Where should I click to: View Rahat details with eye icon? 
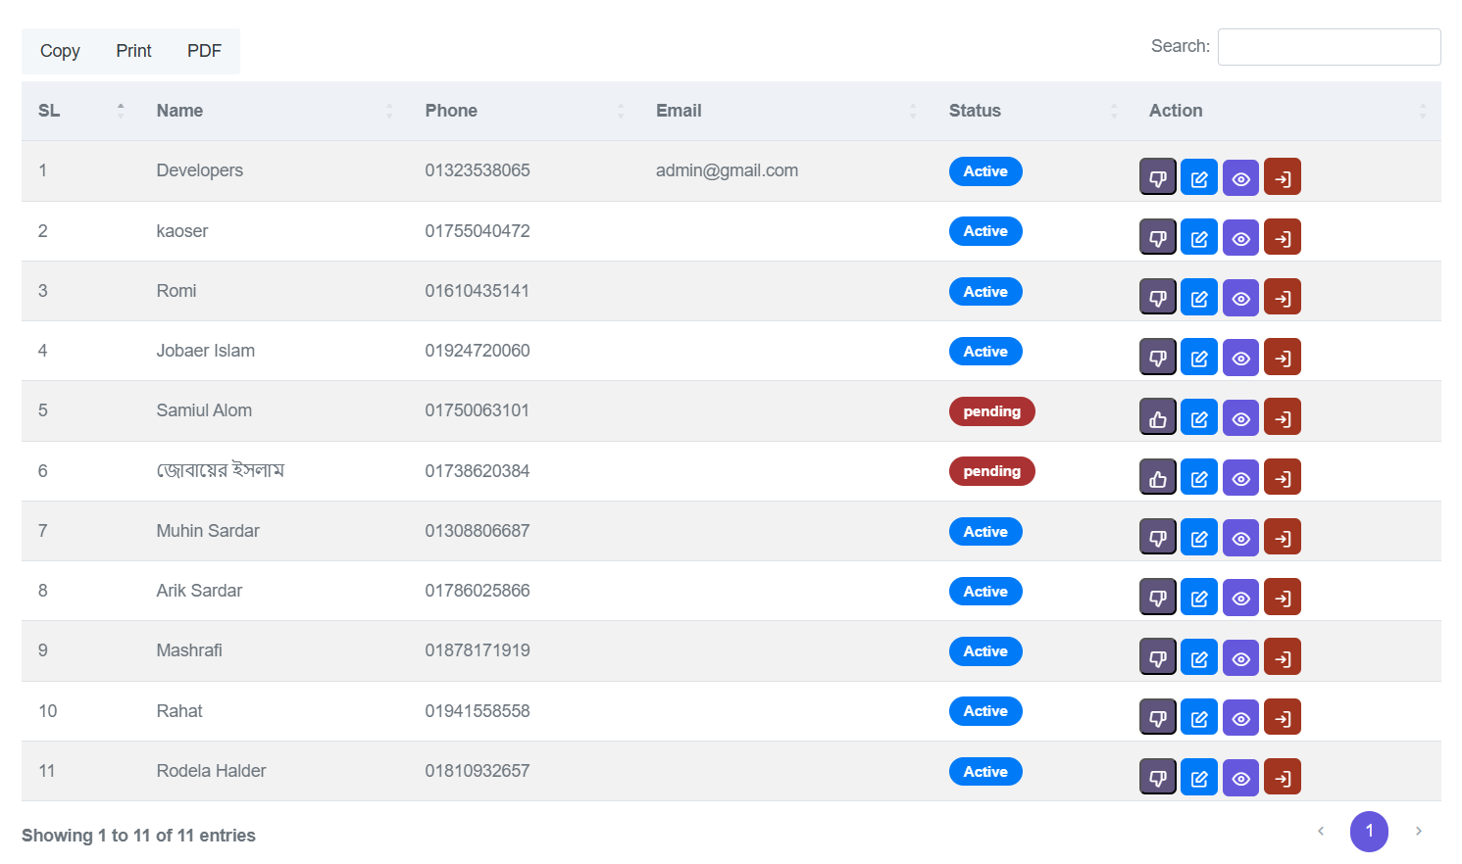(1240, 718)
